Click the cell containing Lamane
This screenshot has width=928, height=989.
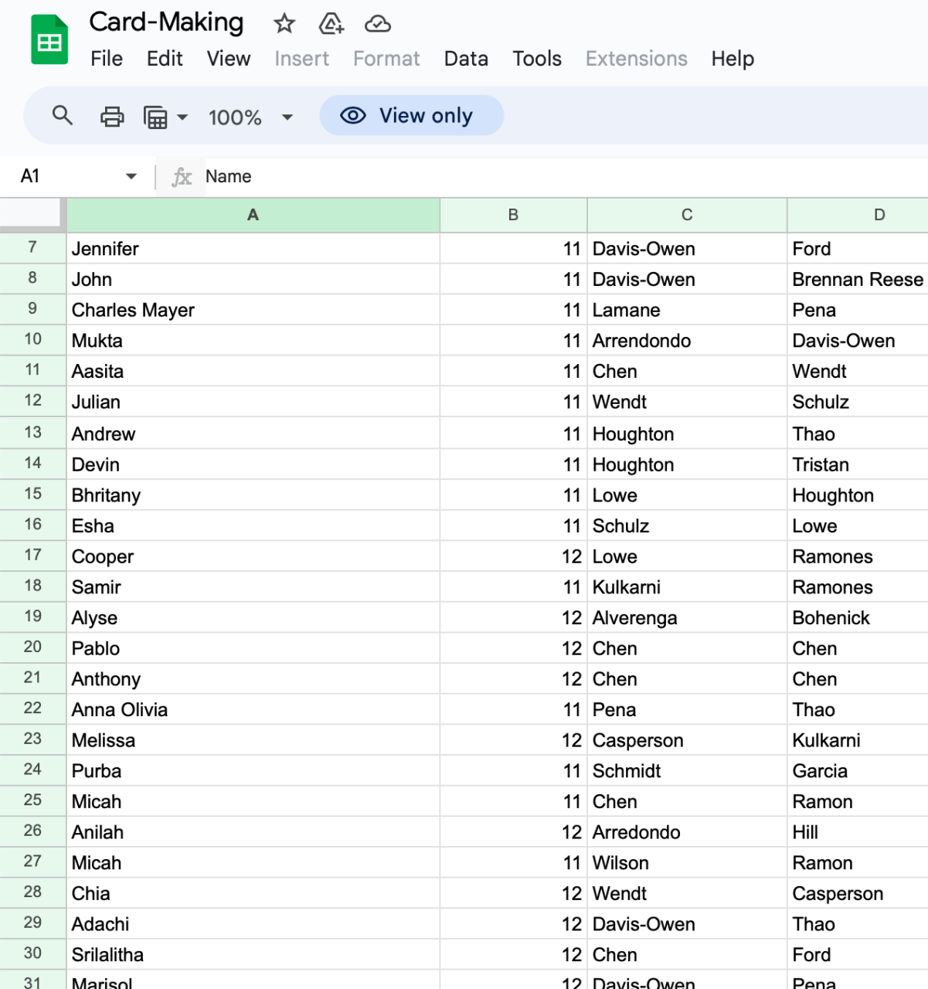pos(687,310)
